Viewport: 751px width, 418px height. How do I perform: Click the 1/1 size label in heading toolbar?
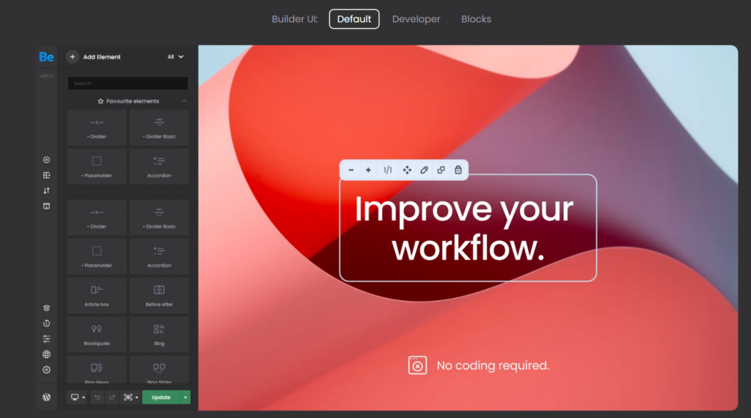(387, 171)
